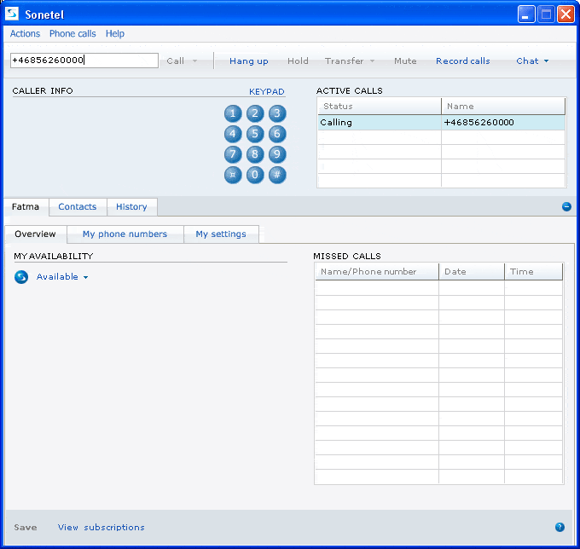This screenshot has width=580, height=549.
Task: Select keypad digit 5 button
Action: click(x=255, y=134)
